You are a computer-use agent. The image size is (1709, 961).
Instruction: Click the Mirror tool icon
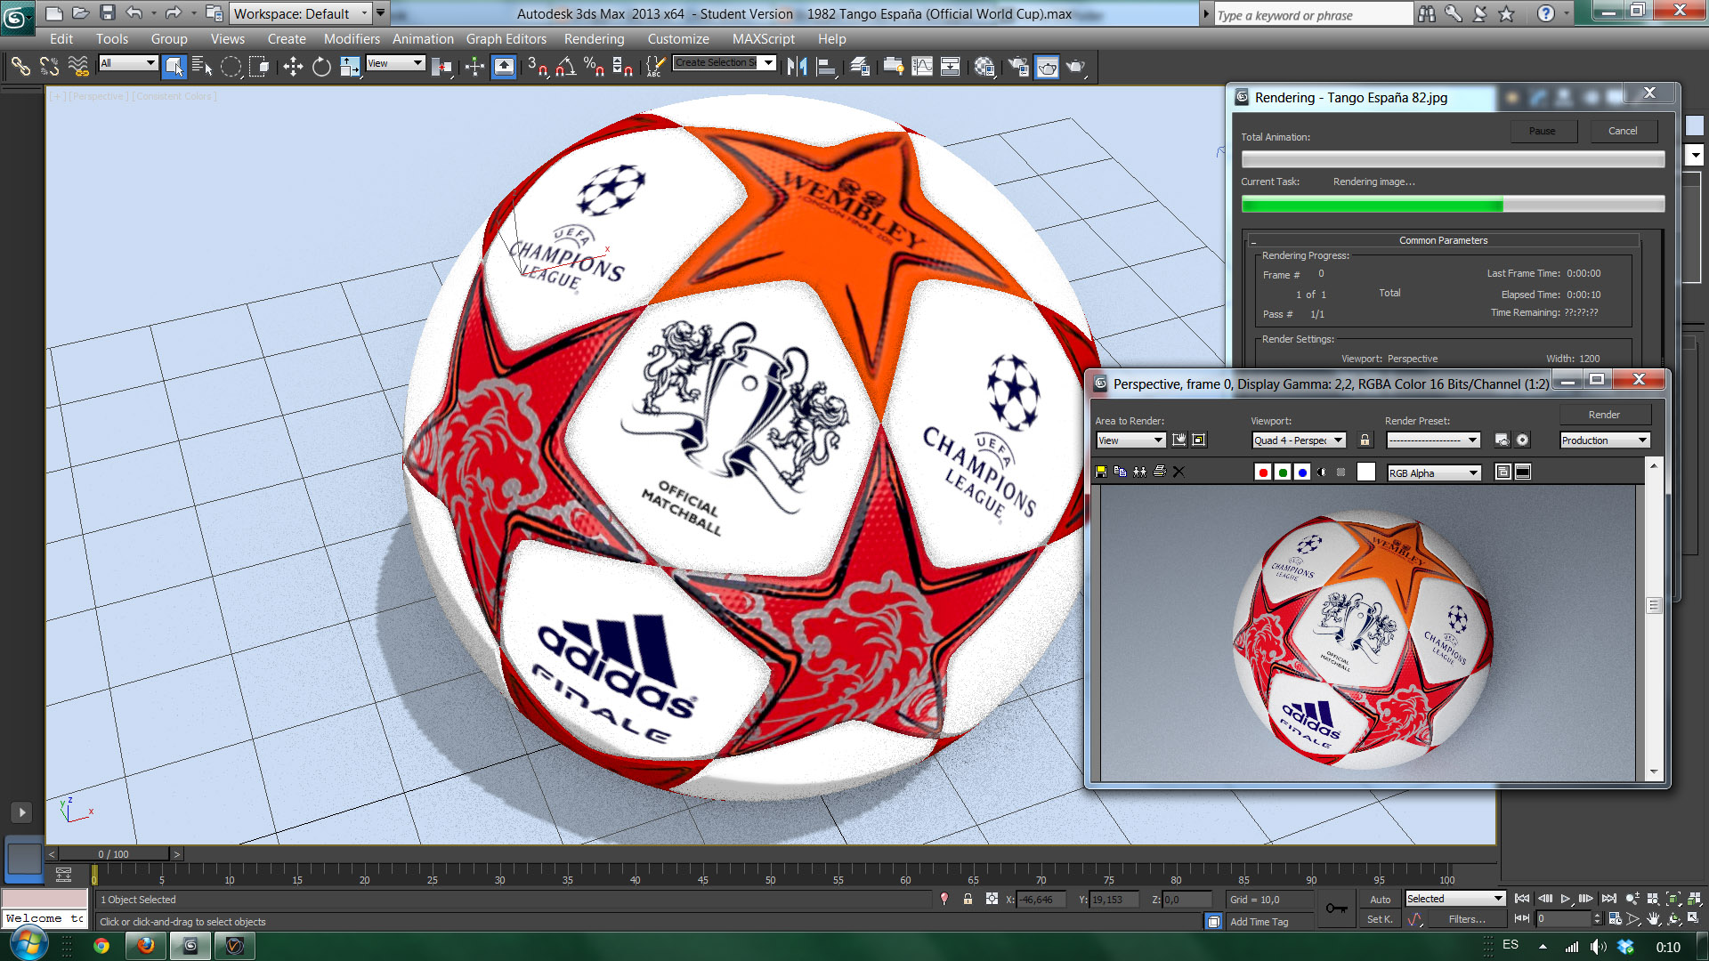coord(797,67)
